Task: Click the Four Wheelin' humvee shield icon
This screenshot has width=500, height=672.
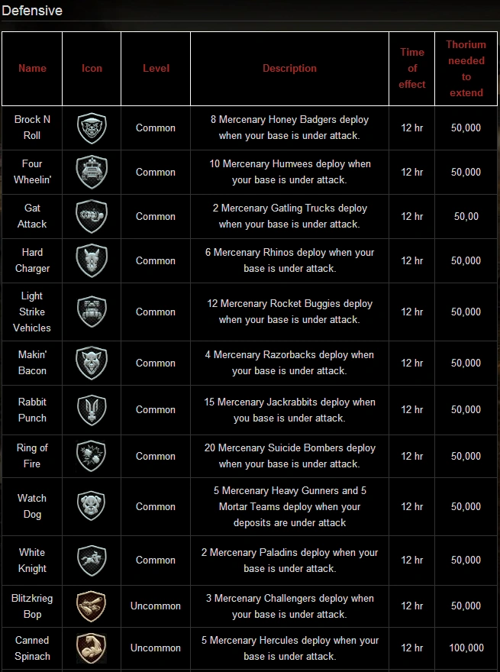Action: point(92,172)
